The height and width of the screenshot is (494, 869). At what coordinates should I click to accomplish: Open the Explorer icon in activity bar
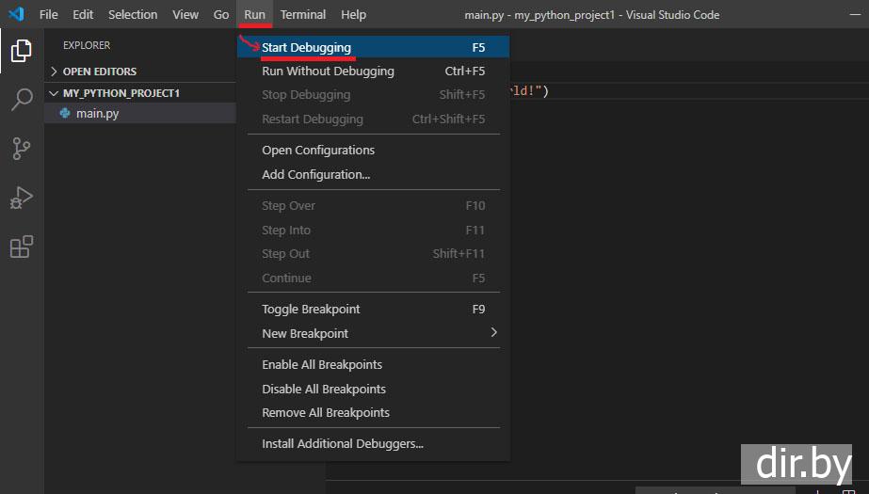[21, 51]
